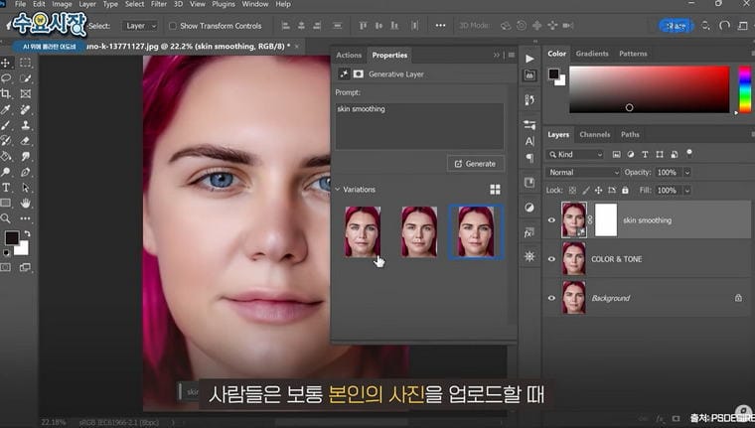The height and width of the screenshot is (428, 755).
Task: Select the Brush tool
Action: 6,125
